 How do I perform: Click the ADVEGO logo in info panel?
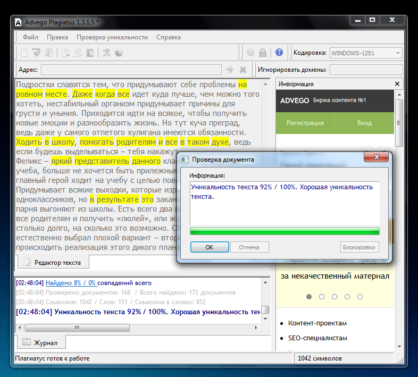click(295, 100)
